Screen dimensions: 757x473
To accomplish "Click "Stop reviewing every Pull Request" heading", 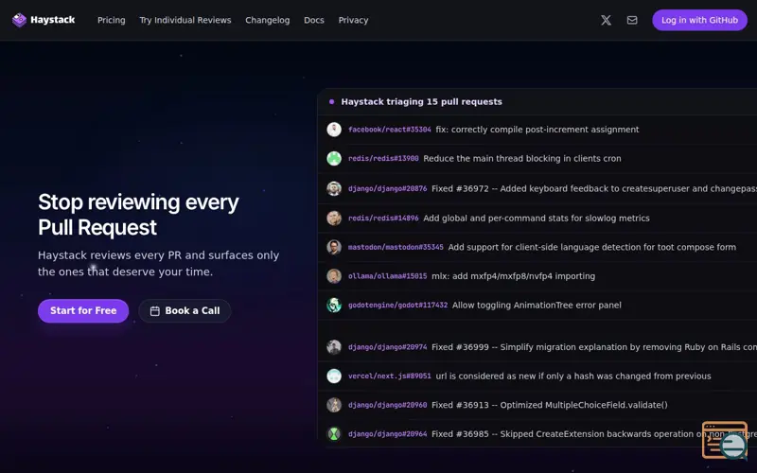I will coord(138,215).
